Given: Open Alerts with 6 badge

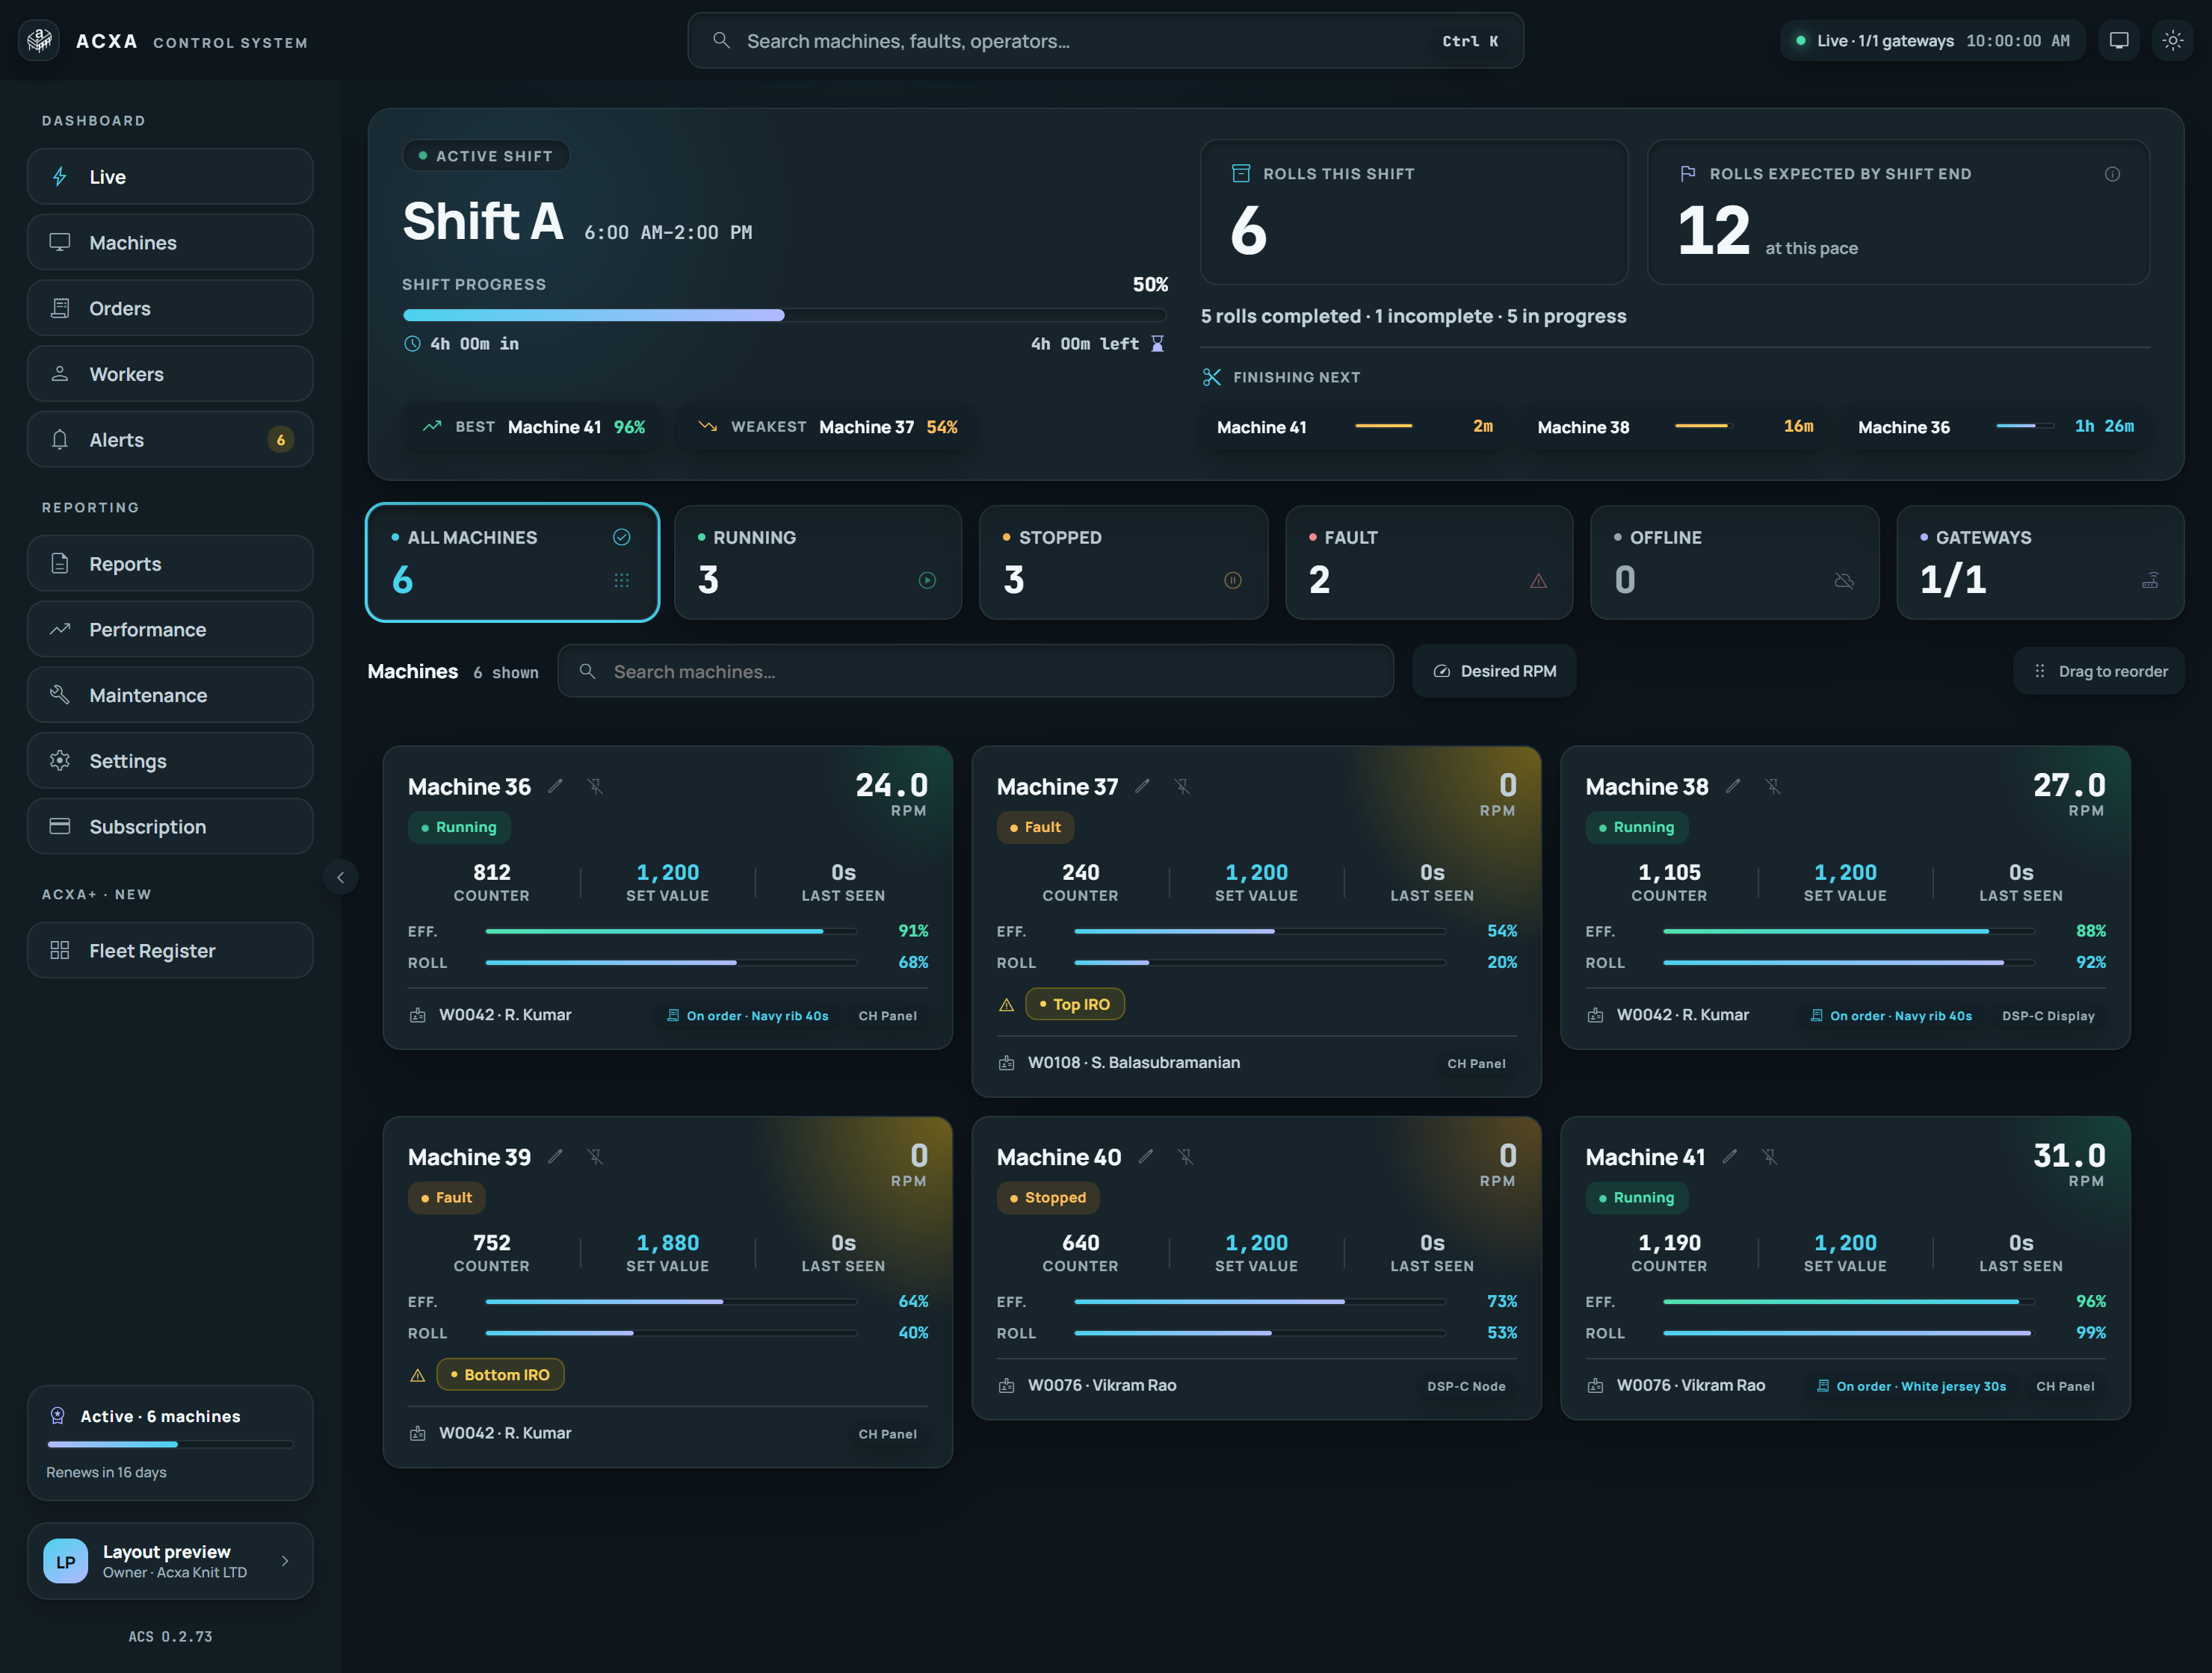Looking at the screenshot, I should tap(170, 440).
